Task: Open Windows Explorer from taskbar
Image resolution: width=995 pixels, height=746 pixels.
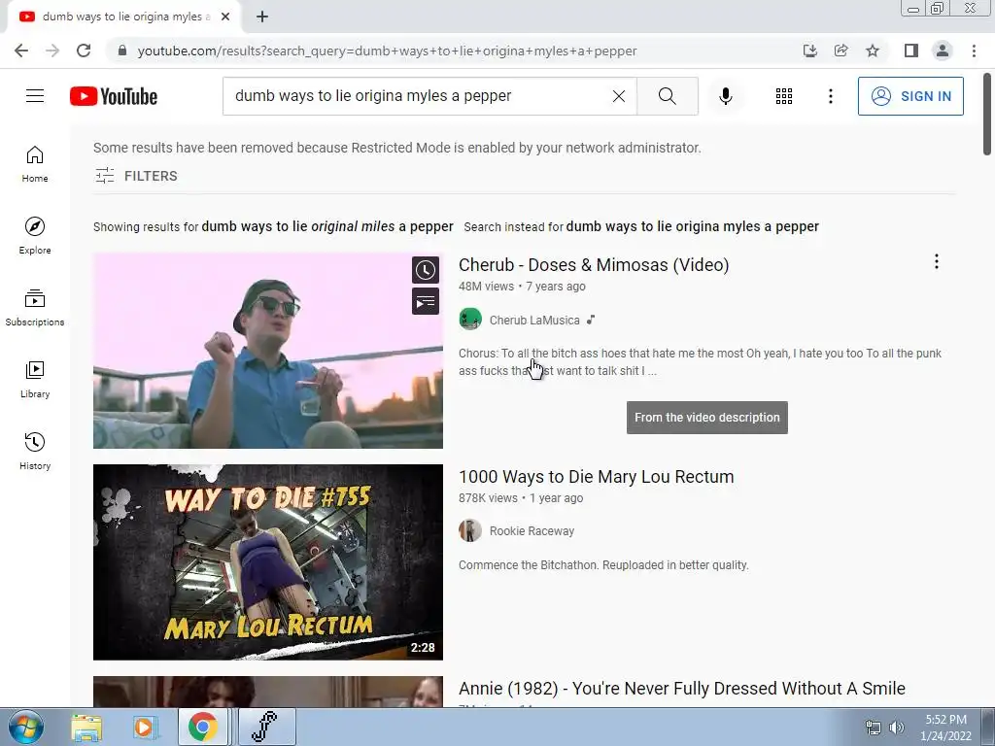Action: (x=86, y=727)
